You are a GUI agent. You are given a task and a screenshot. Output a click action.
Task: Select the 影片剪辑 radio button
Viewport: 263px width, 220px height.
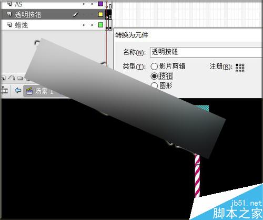tap(154, 66)
